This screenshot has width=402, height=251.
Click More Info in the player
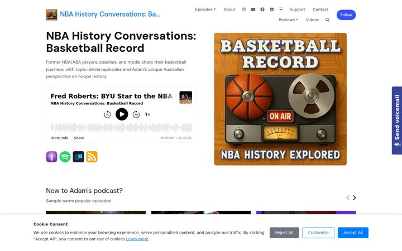click(60, 138)
